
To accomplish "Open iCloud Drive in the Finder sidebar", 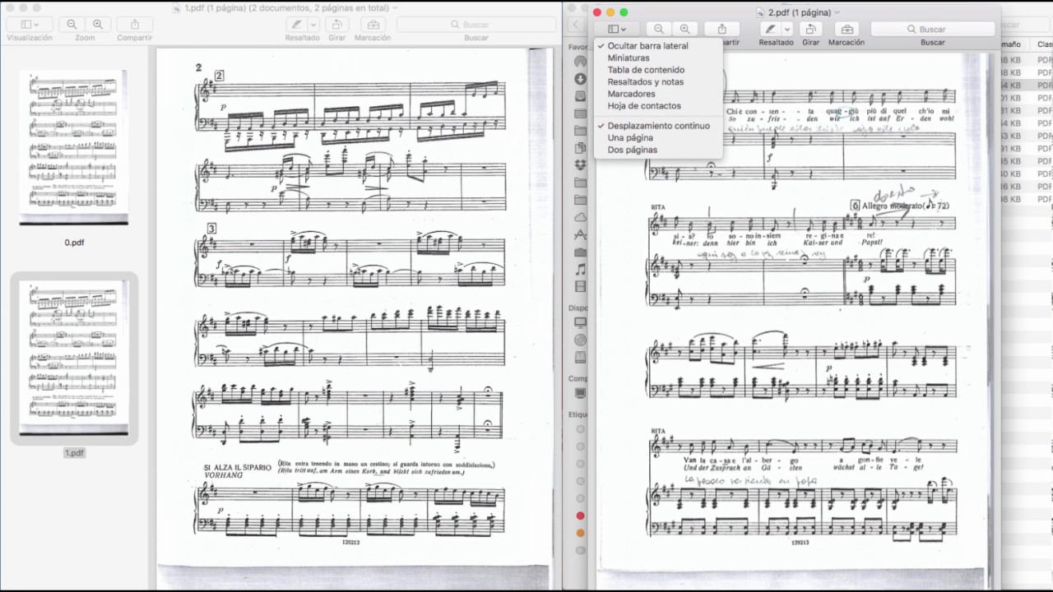I will coord(581,217).
